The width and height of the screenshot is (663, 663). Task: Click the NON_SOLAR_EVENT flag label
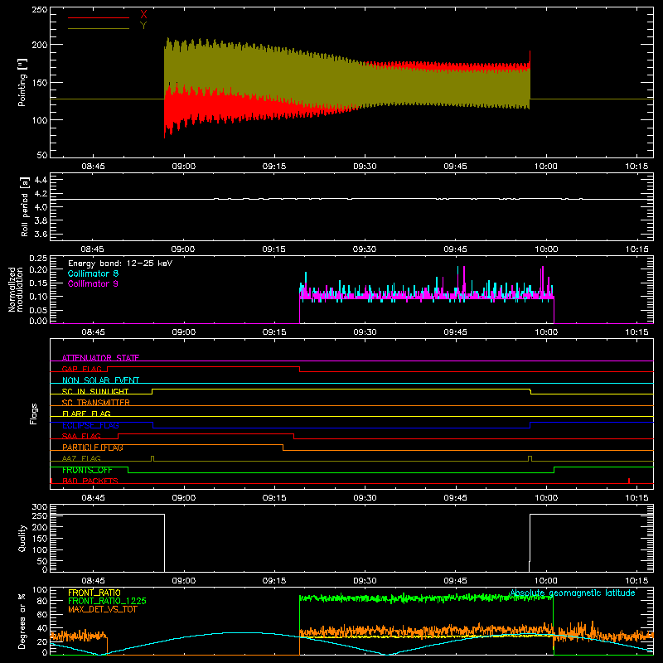point(100,380)
